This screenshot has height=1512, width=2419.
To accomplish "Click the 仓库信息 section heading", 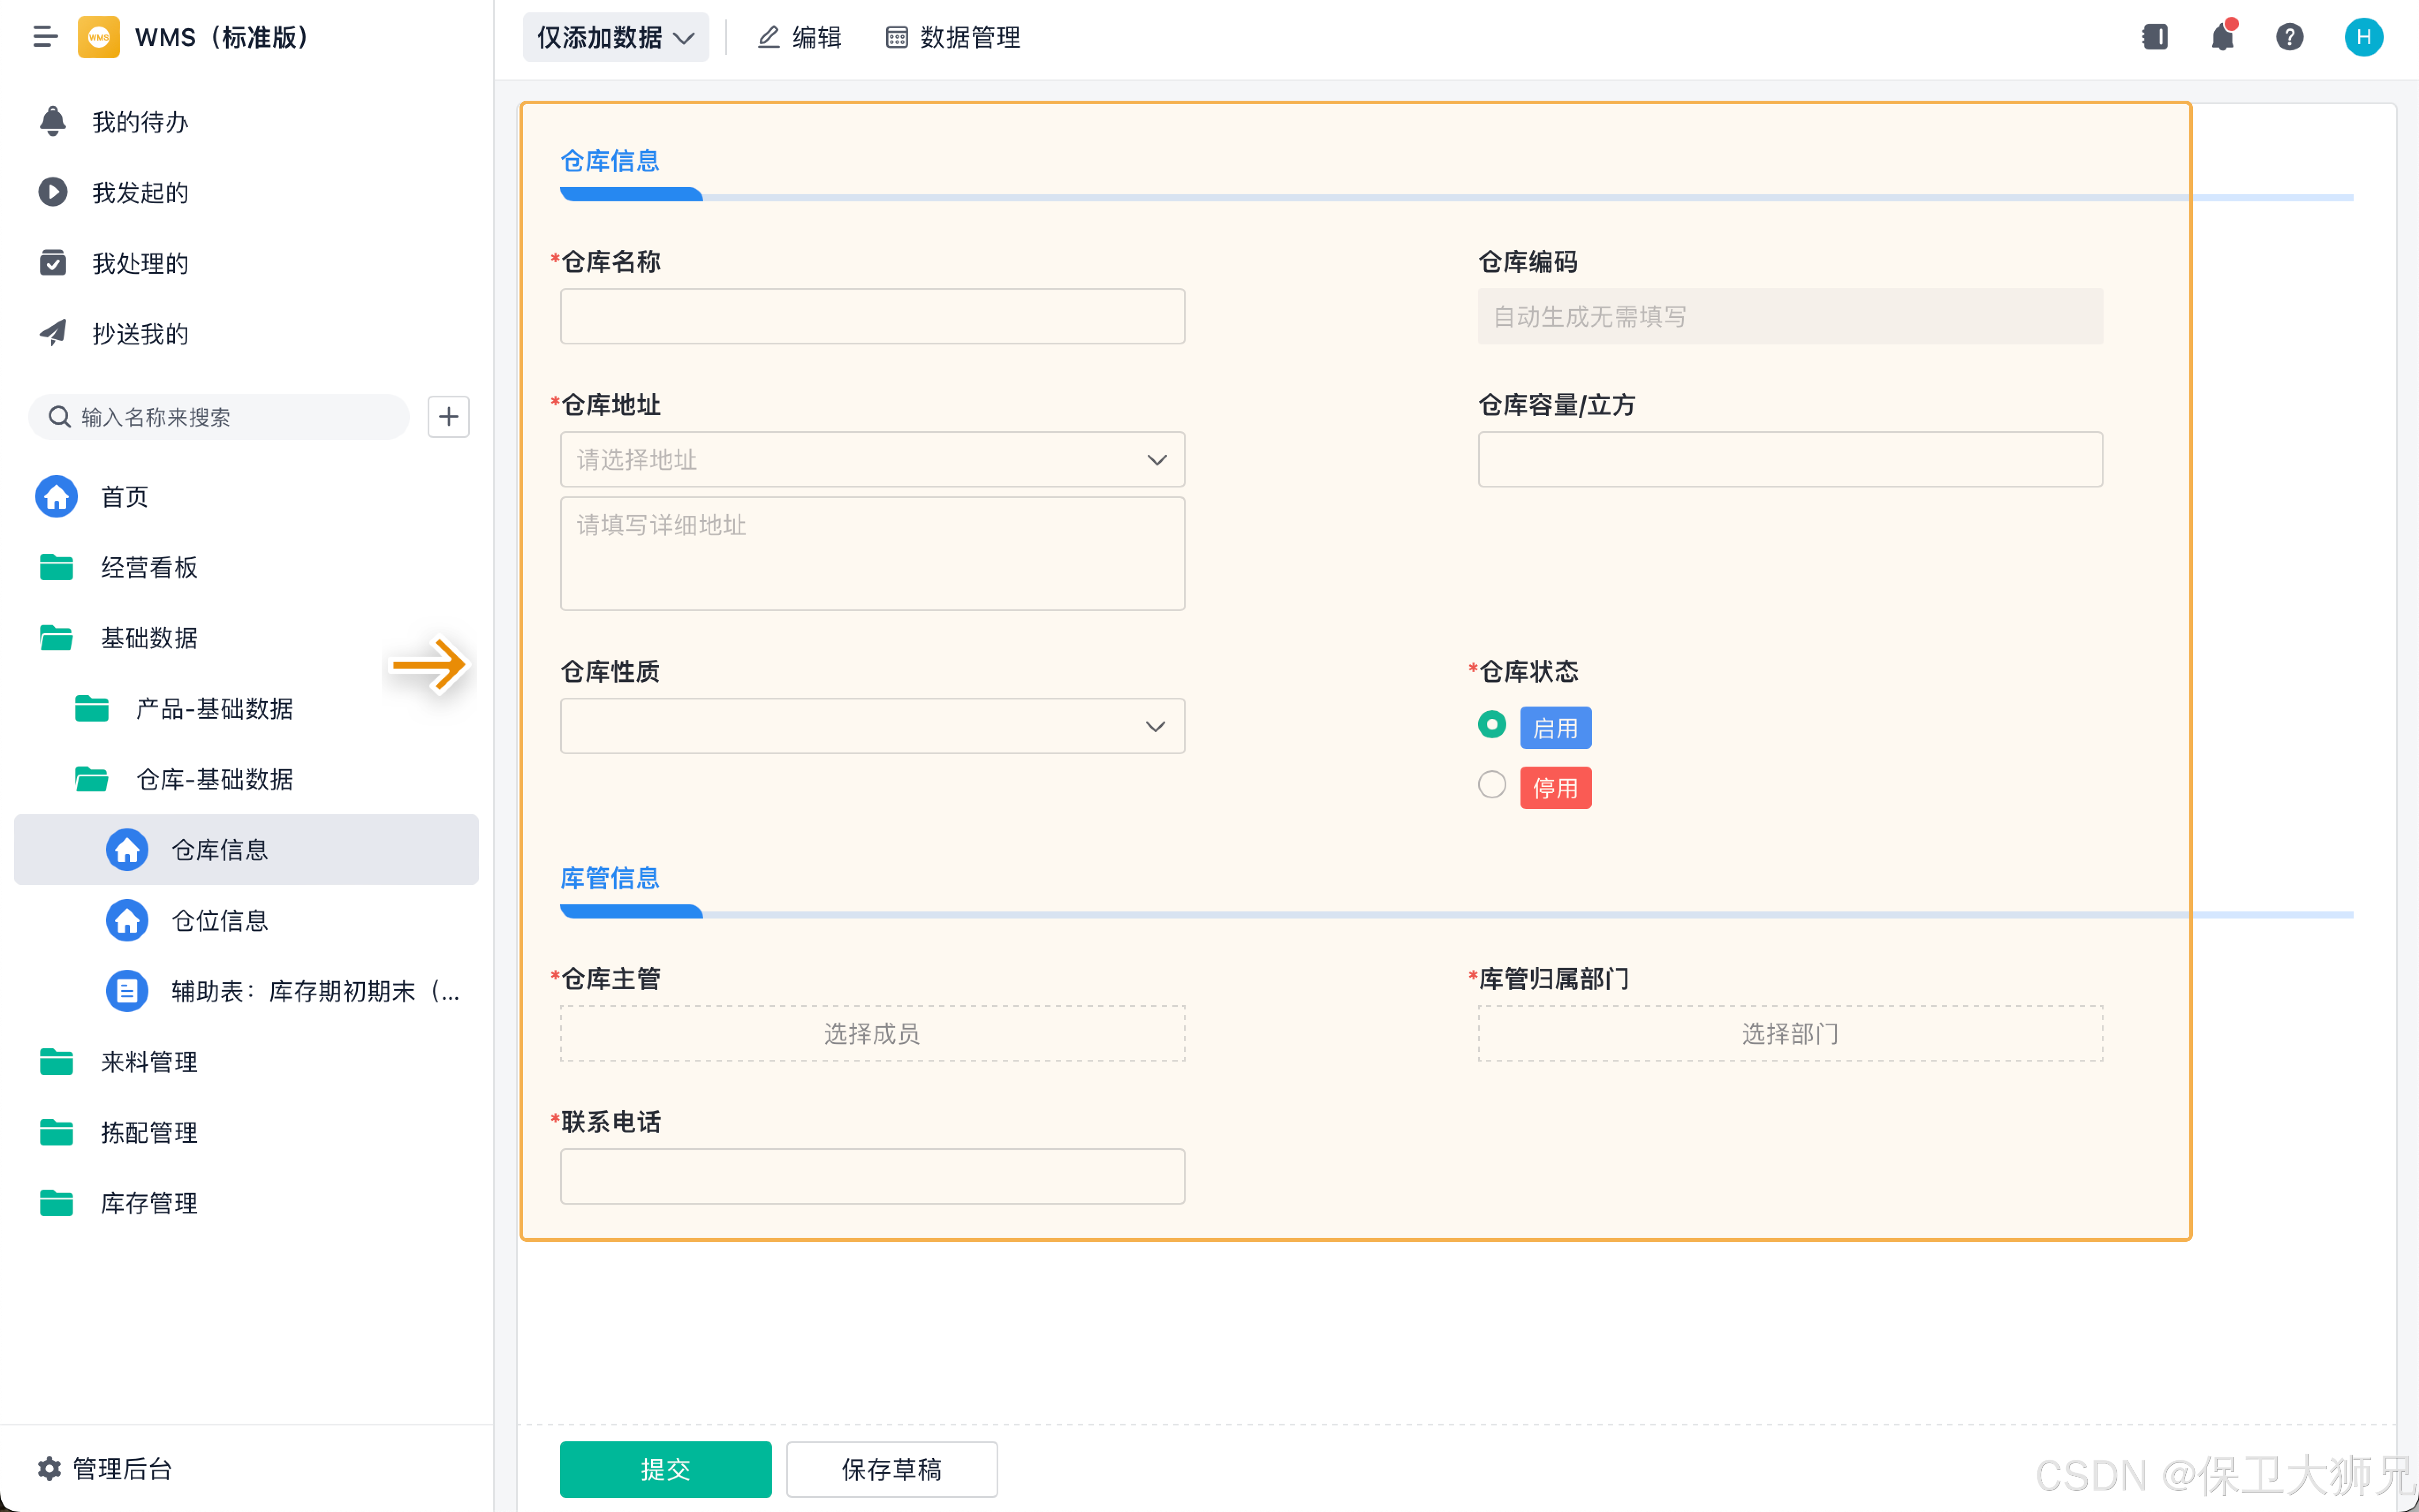I will [609, 161].
